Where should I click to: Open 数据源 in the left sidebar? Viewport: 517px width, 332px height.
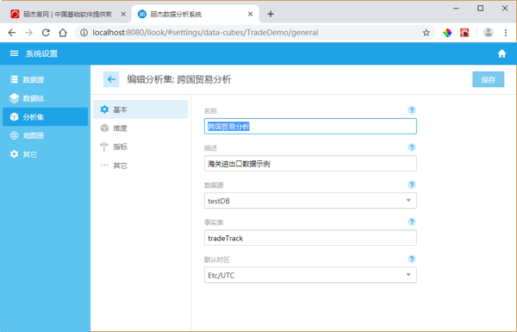coord(45,79)
